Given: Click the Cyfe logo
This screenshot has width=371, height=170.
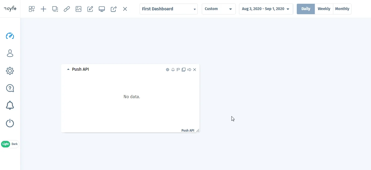Looking at the screenshot, I should click(x=10, y=8).
